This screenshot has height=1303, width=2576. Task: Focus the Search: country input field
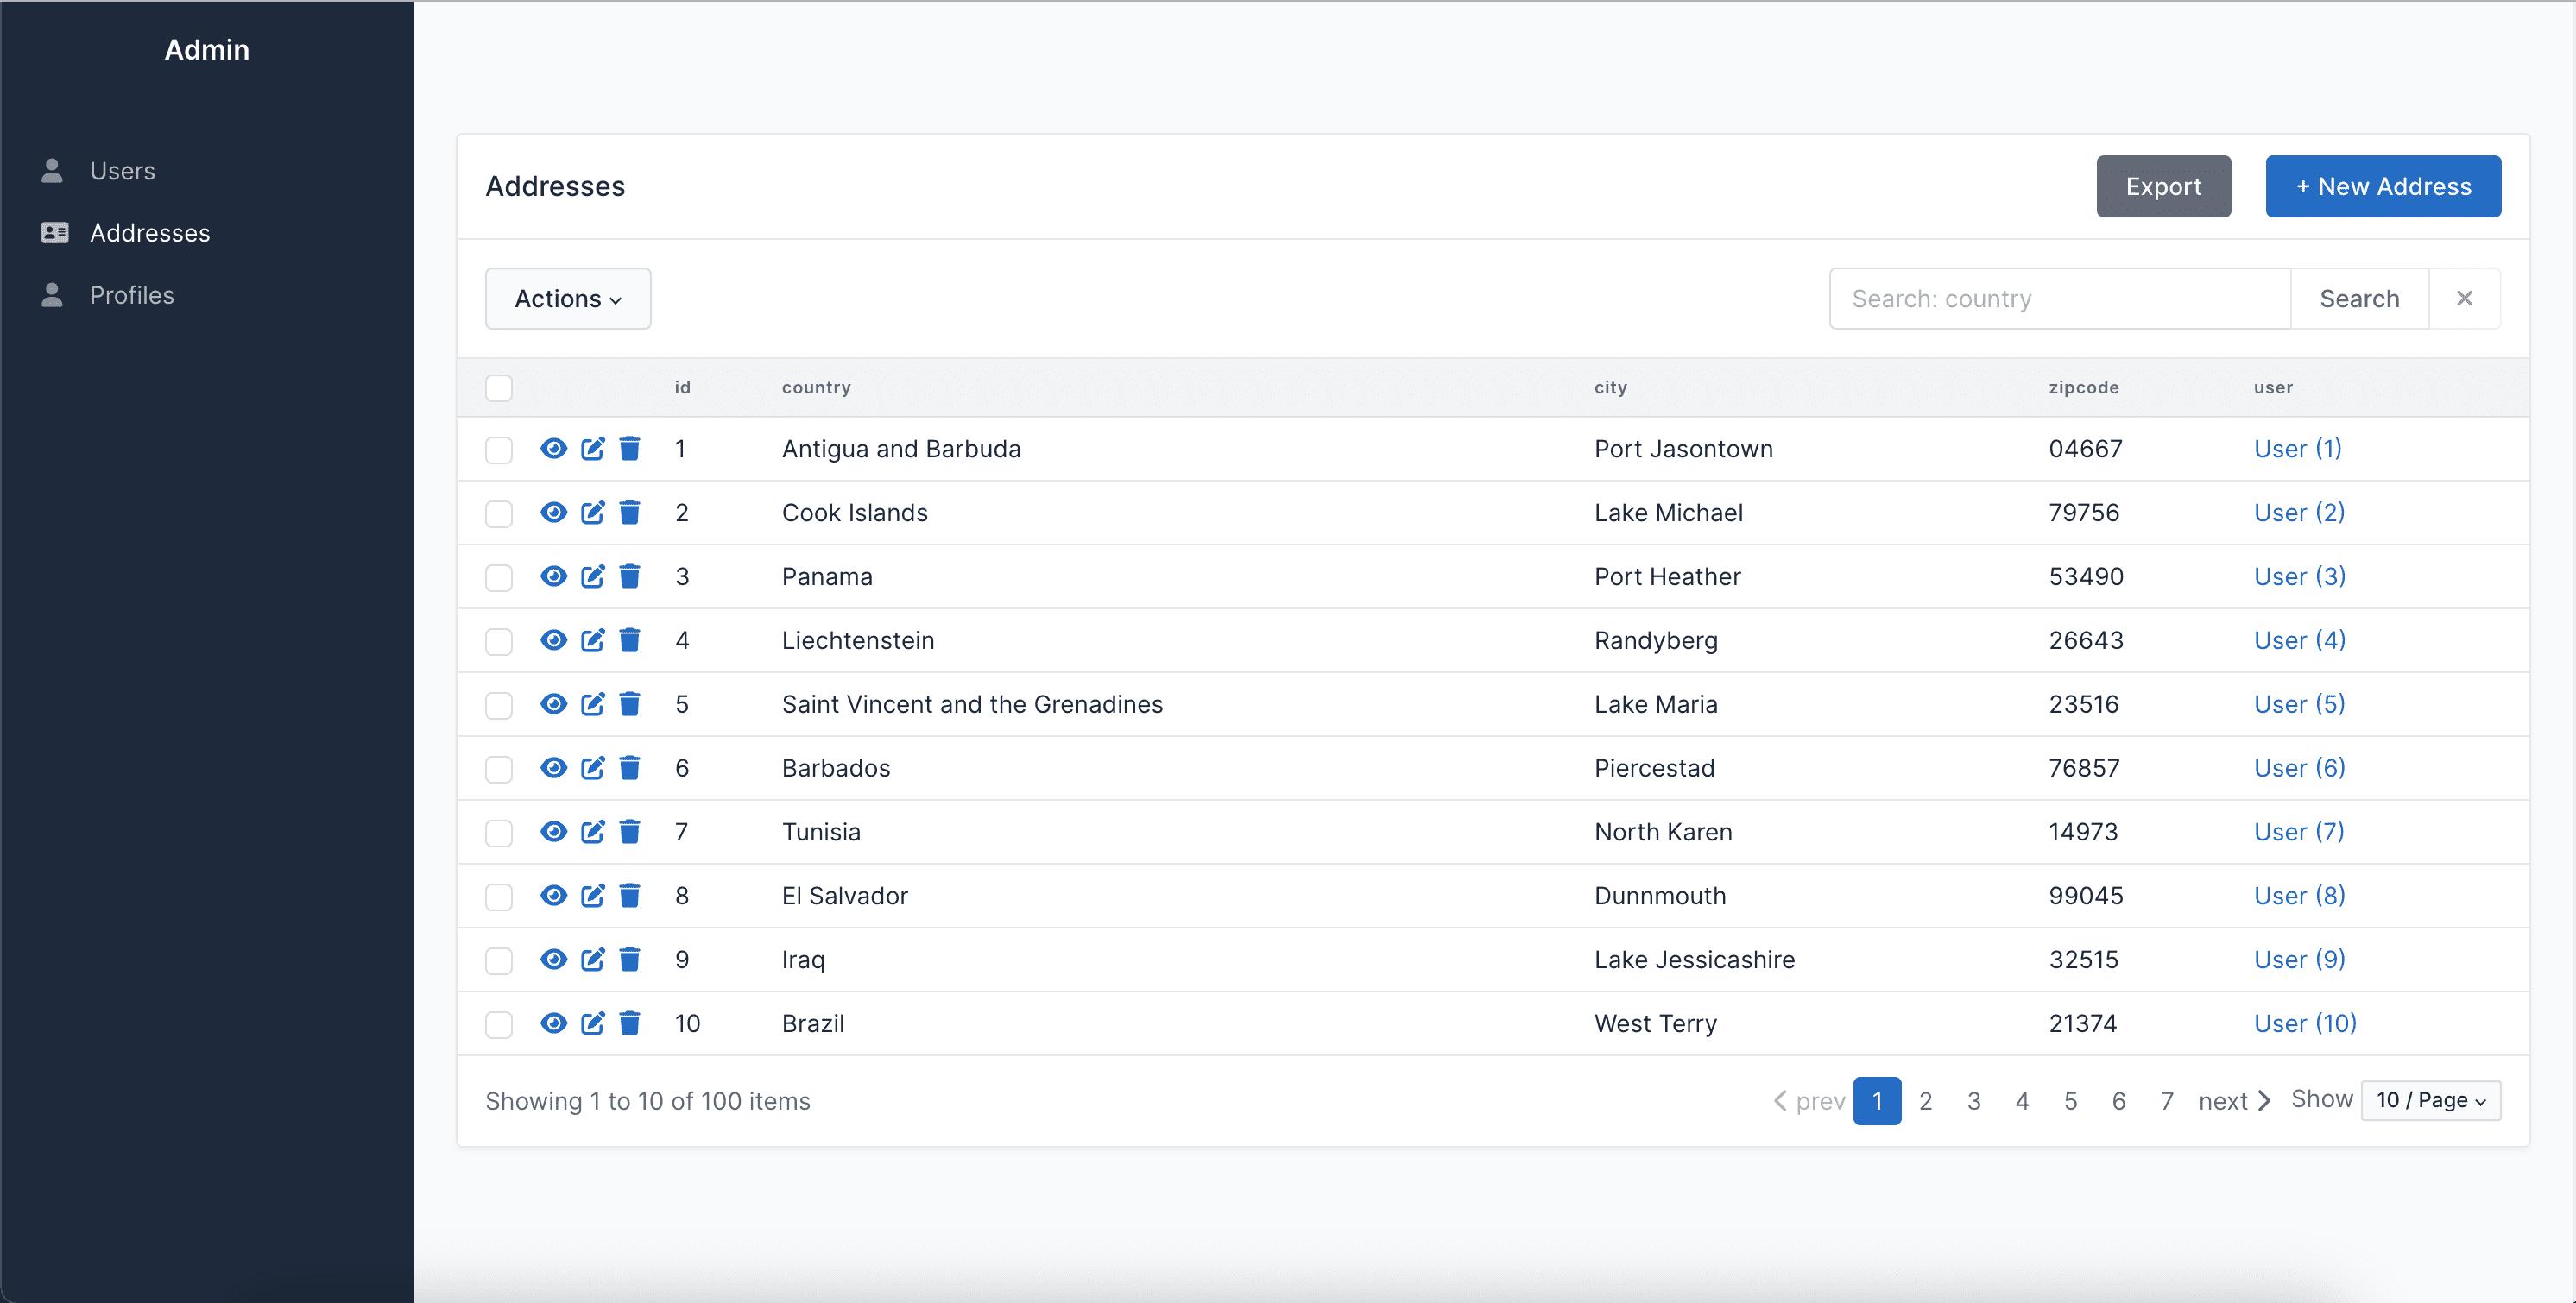tap(2059, 299)
